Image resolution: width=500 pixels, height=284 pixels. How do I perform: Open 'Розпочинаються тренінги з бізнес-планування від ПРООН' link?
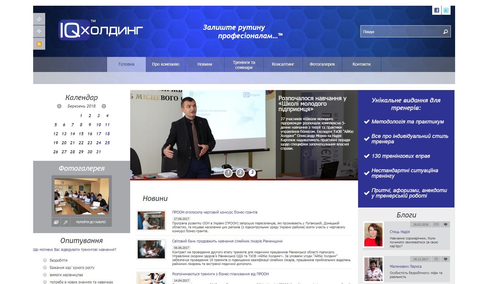(x=220, y=274)
